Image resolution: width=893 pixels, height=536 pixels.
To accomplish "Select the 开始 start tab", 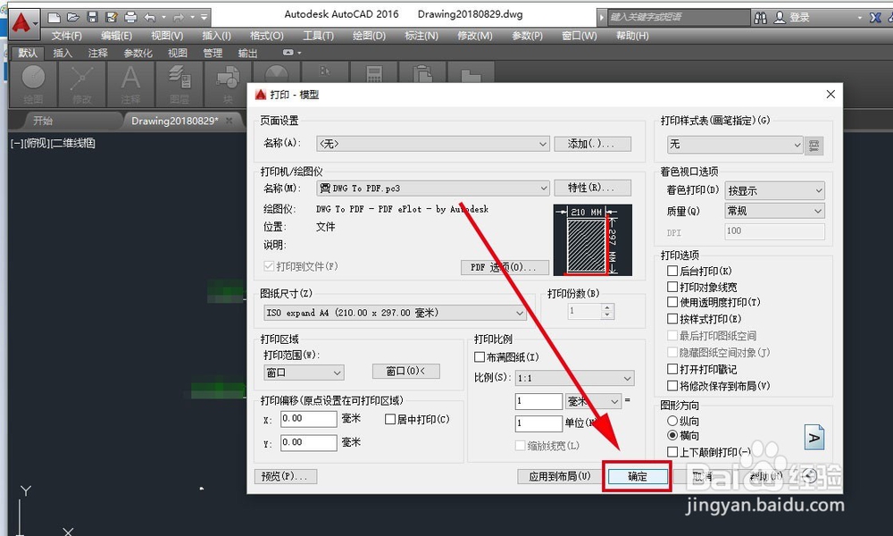I will (43, 121).
